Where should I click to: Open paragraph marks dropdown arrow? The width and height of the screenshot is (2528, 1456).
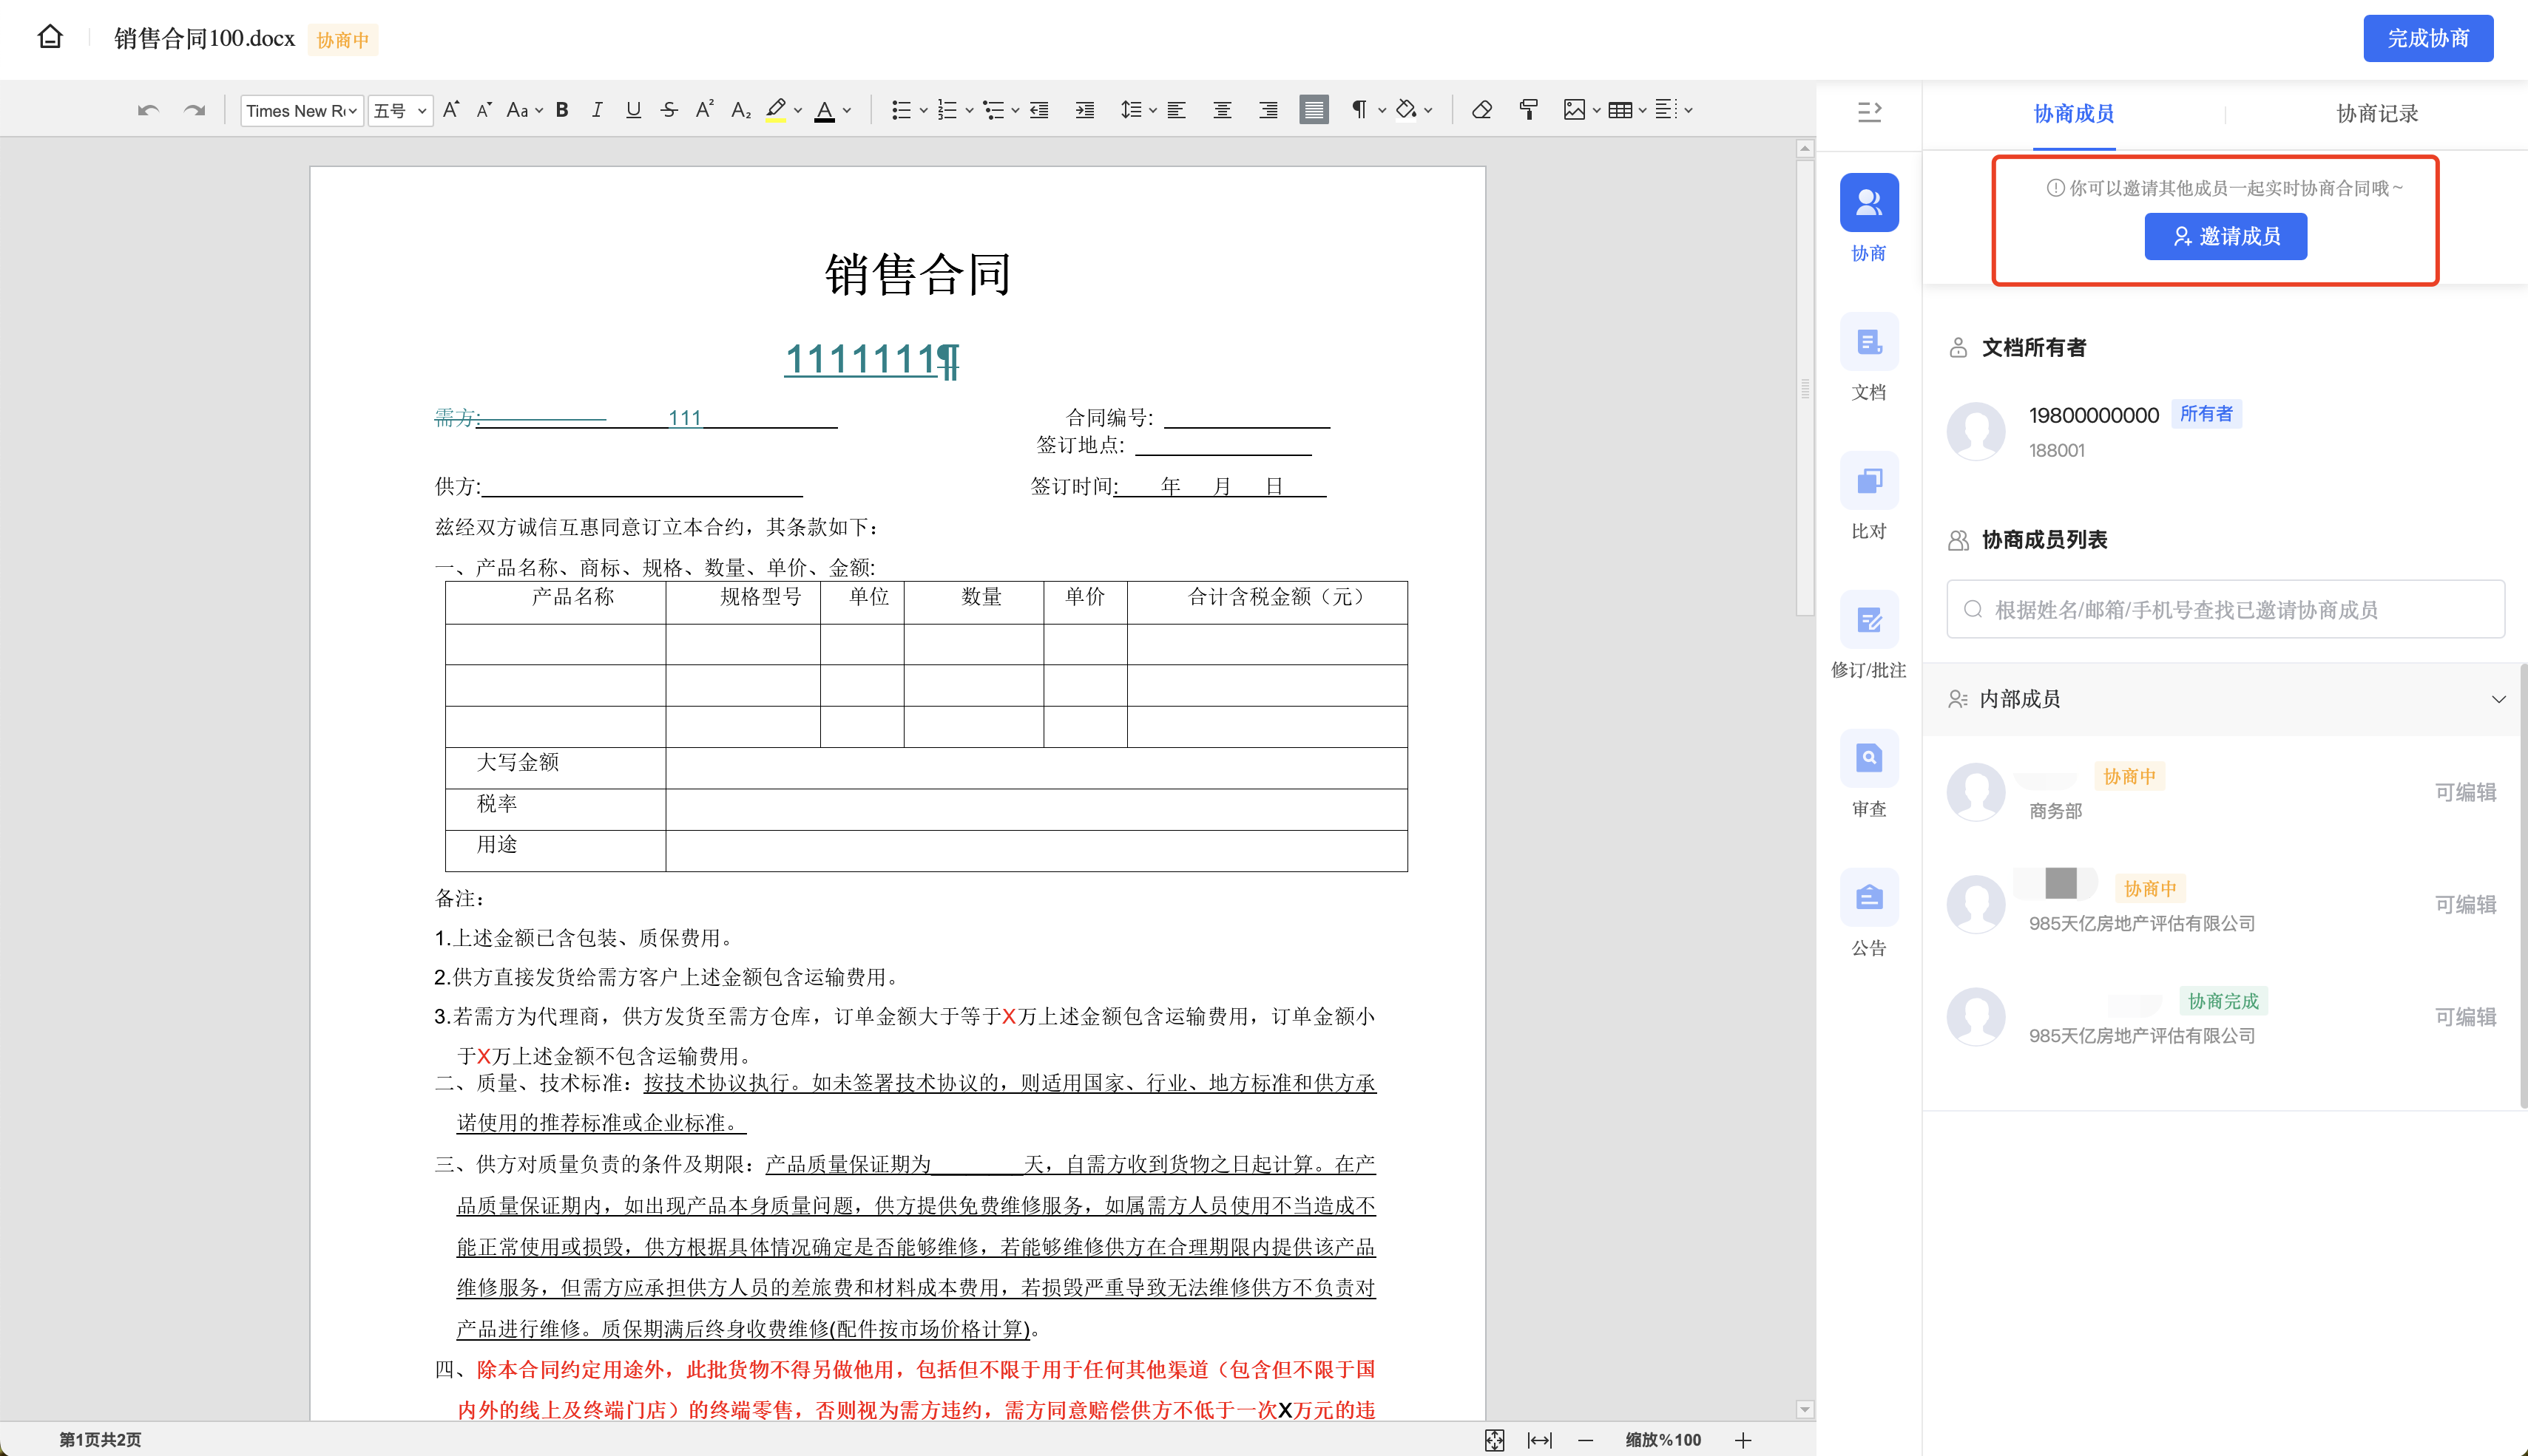pyautogui.click(x=1382, y=111)
